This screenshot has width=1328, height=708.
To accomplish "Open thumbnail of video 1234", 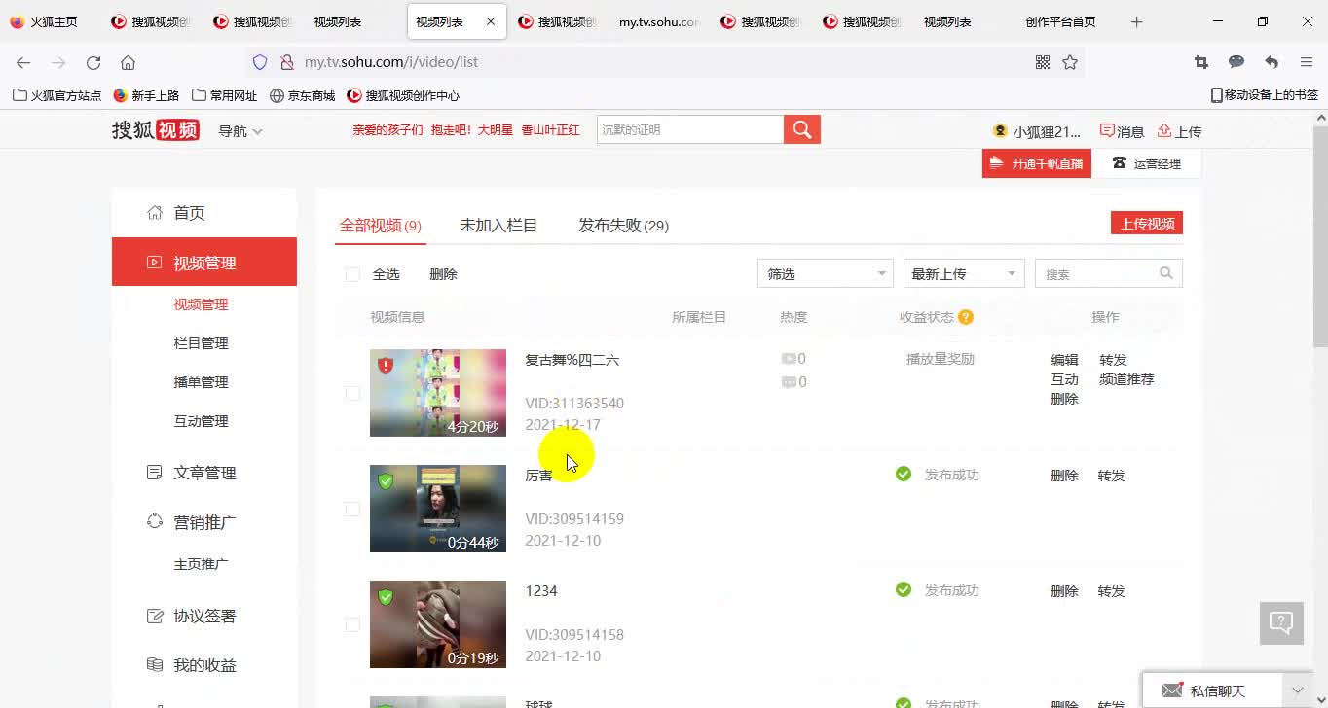I will tap(438, 624).
